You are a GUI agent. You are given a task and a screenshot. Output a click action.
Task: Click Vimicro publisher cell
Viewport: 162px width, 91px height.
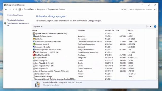point(80,74)
